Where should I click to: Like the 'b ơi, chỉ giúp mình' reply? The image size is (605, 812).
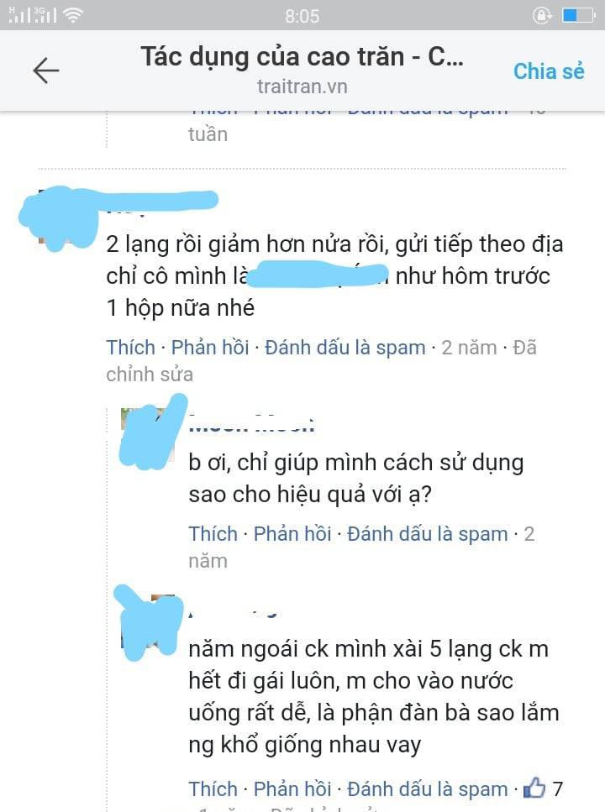tap(213, 533)
